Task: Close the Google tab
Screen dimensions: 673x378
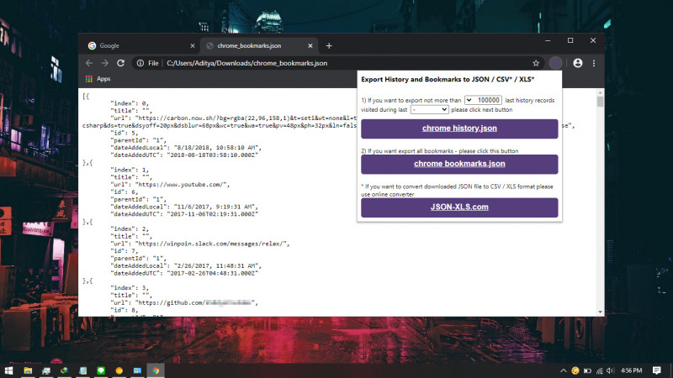Action: point(193,46)
